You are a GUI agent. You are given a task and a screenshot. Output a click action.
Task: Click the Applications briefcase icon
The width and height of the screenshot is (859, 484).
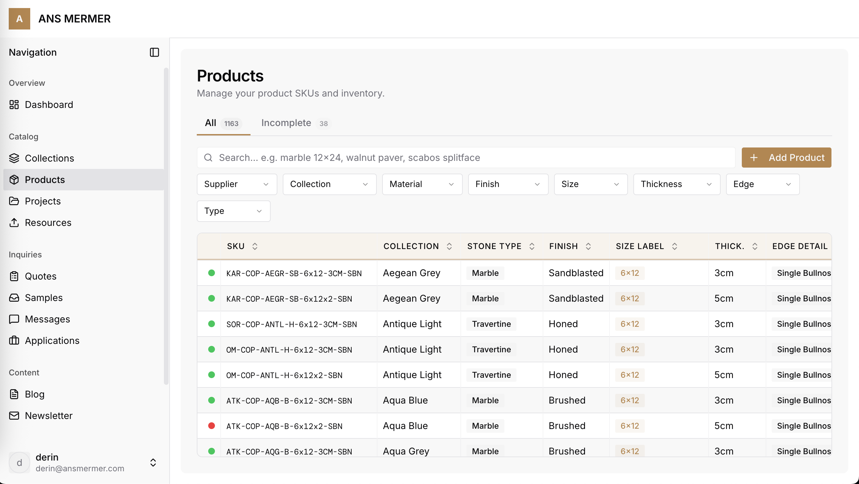(14, 341)
